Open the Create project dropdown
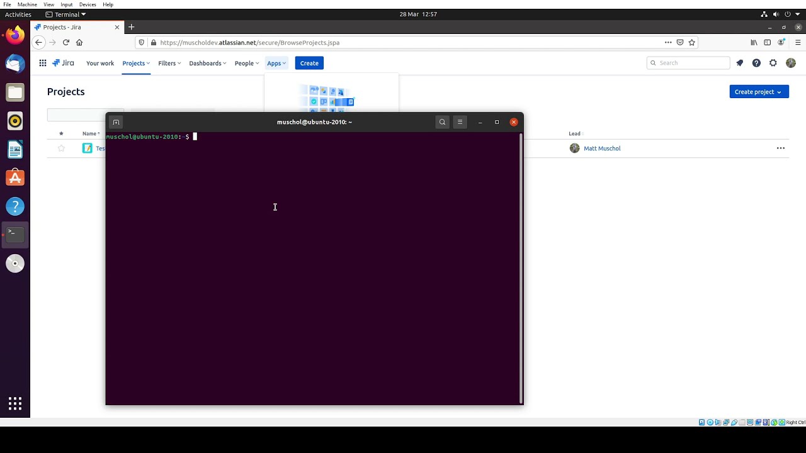Screen dimensions: 806x453 759,92
